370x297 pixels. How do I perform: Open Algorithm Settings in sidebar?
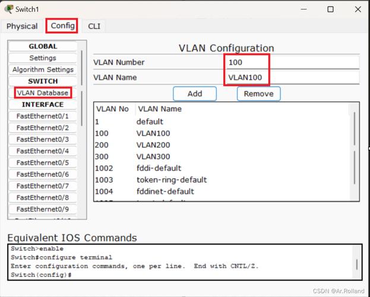pyautogui.click(x=43, y=69)
